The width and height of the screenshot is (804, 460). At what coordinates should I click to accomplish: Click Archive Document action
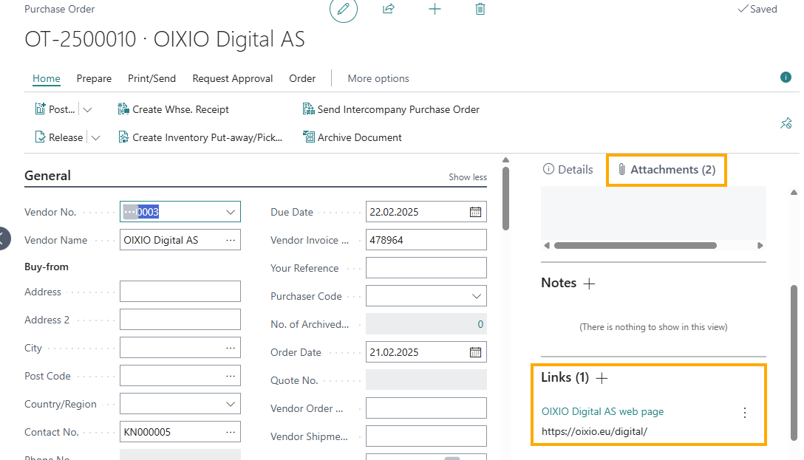point(352,137)
